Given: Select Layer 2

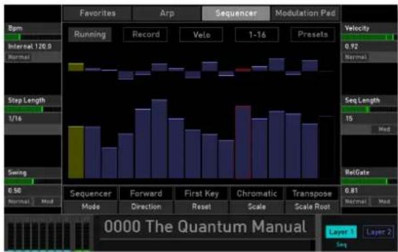Looking at the screenshot, I should [379, 232].
